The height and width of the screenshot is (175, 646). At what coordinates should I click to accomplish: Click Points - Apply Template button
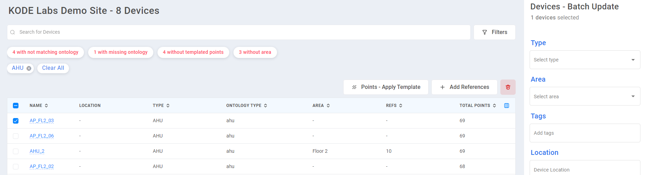pos(386,87)
